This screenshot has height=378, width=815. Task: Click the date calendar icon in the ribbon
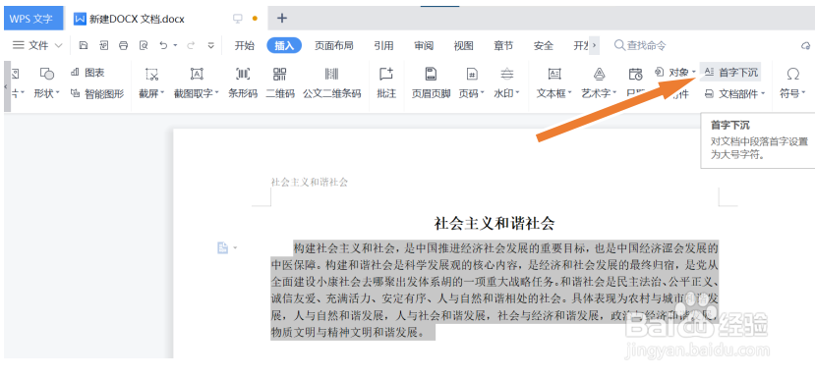pyautogui.click(x=635, y=75)
